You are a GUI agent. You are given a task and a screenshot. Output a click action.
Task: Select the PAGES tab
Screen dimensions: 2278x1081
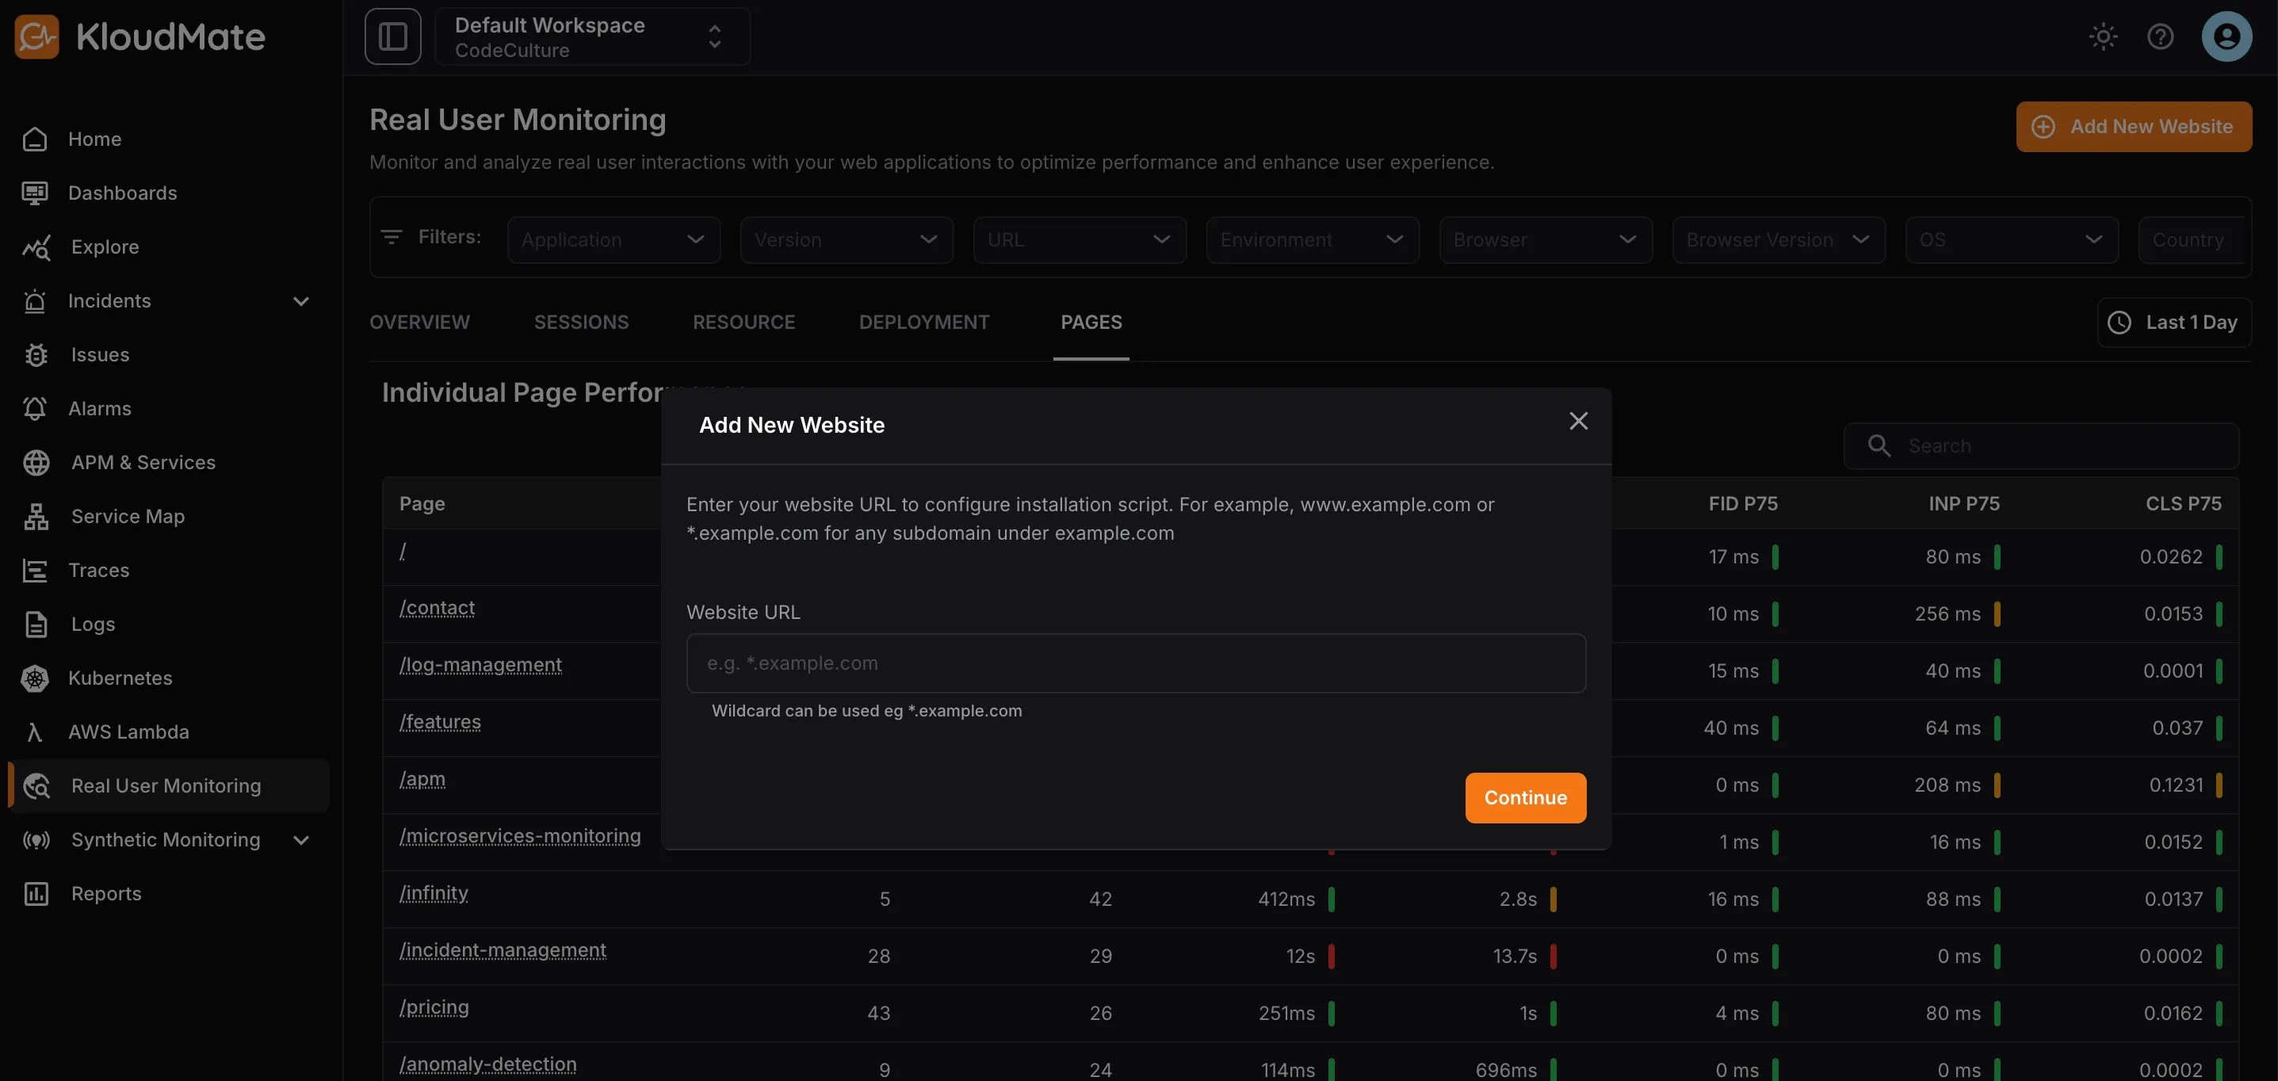pos(1091,323)
